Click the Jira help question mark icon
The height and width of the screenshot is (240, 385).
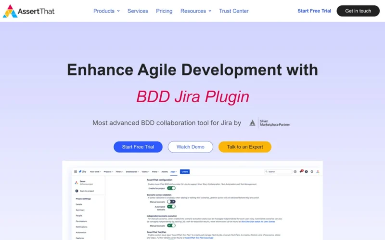pyautogui.click(x=307, y=172)
